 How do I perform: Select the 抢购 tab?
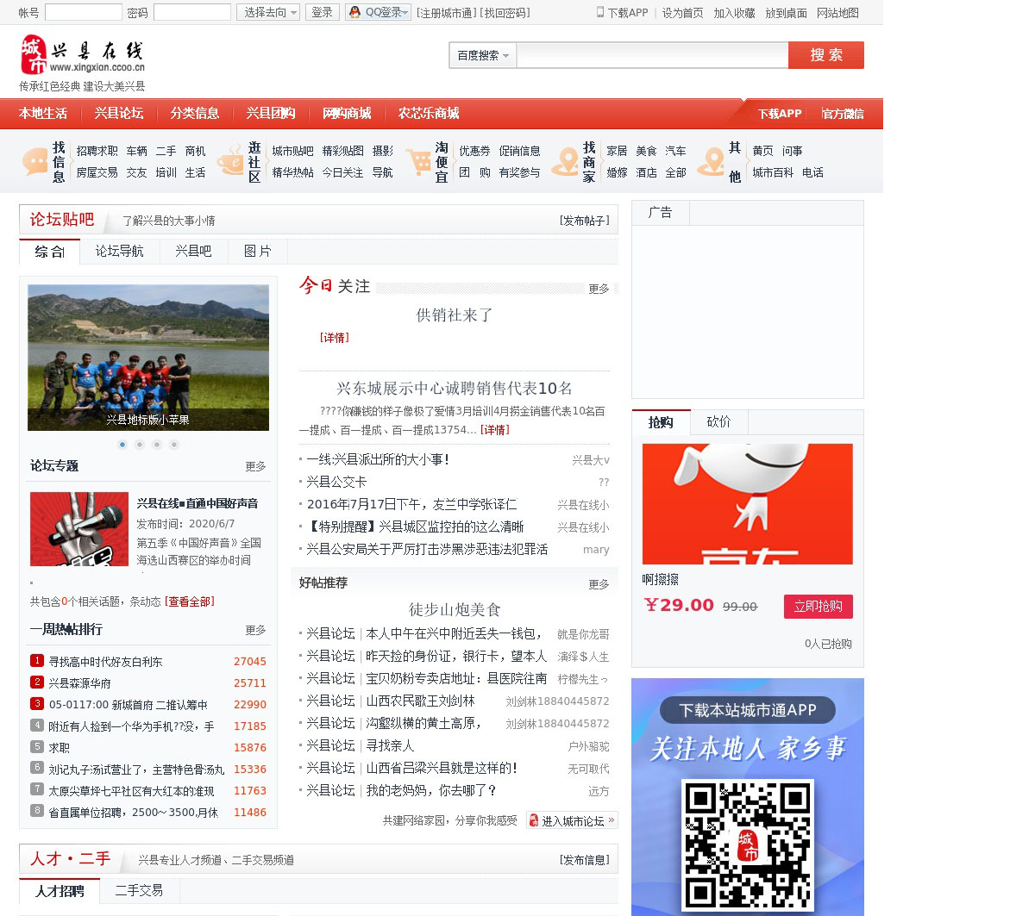pos(661,421)
